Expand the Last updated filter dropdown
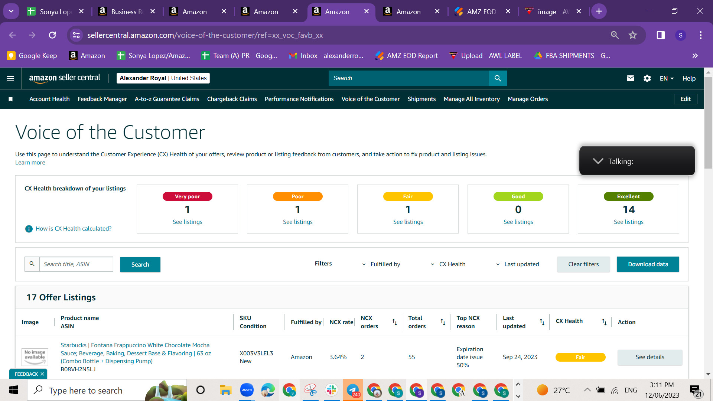This screenshot has width=713, height=401. click(x=517, y=264)
